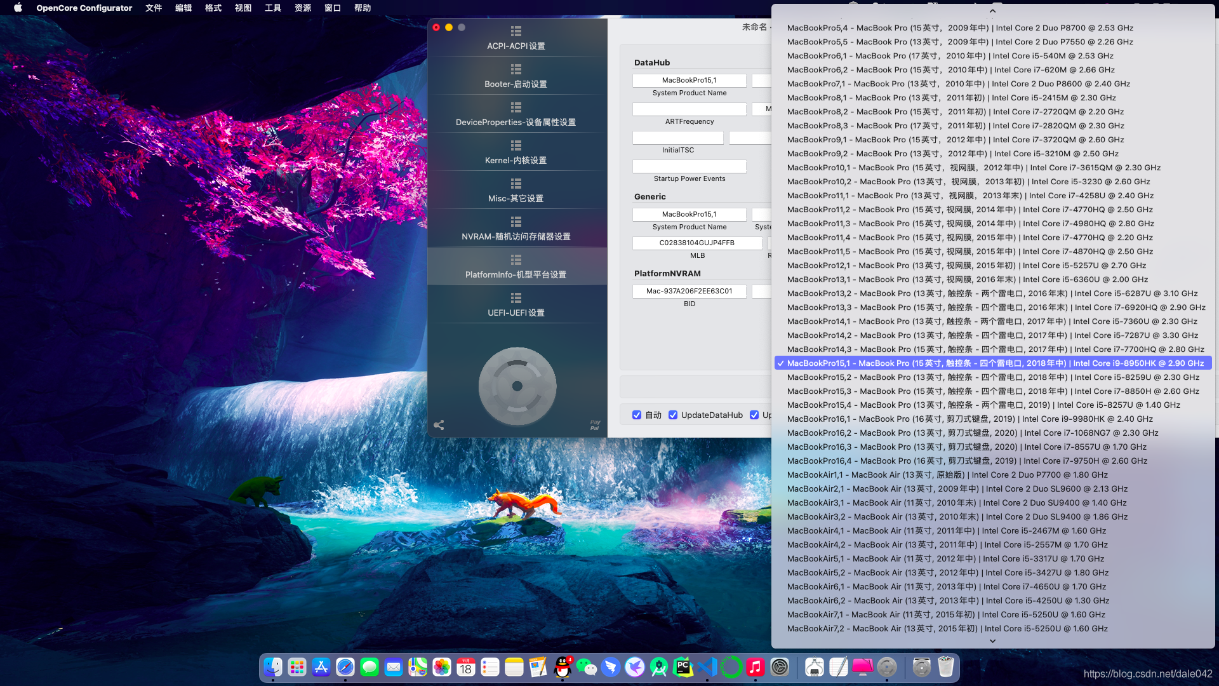Pick MacBookPro11,3 from the model list
This screenshot has width=1219, height=686.
(x=993, y=224)
